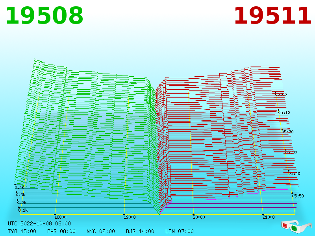Click the UTC 2022-10-08 06:00 timestamp
Image resolution: width=315 pixels, height=236 pixels.
click(39, 223)
